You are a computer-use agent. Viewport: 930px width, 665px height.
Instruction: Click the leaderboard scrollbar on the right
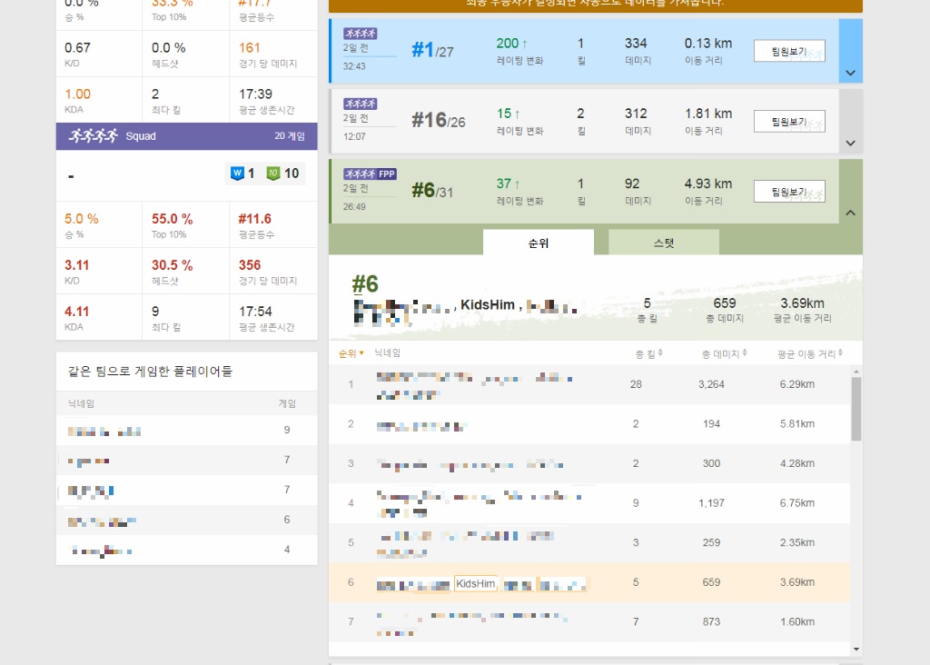(855, 409)
